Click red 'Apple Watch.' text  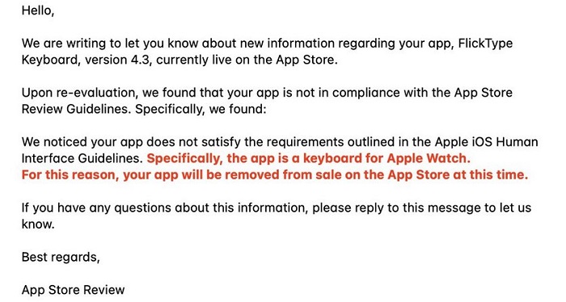[429, 158]
